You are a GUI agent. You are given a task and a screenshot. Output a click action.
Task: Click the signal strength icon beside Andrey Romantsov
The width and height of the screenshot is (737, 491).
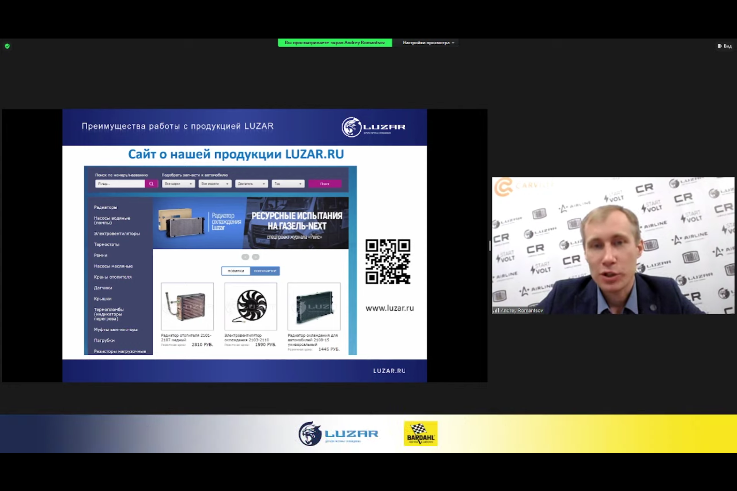coord(496,310)
